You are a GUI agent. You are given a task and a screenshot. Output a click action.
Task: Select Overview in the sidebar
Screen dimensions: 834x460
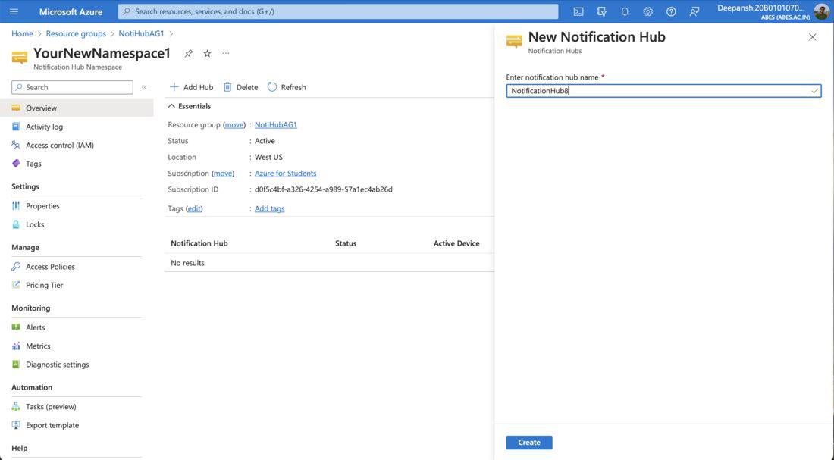tap(77, 108)
